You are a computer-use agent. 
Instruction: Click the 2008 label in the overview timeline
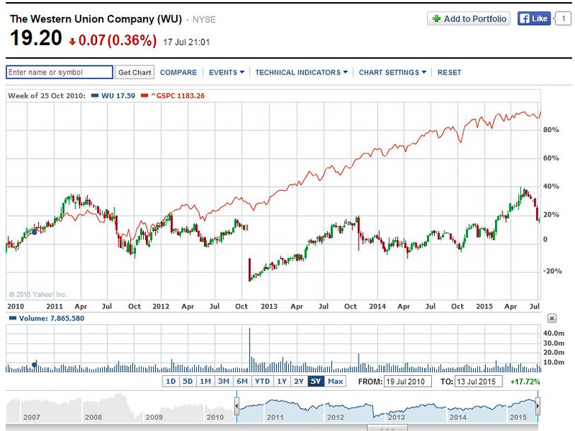[93, 417]
